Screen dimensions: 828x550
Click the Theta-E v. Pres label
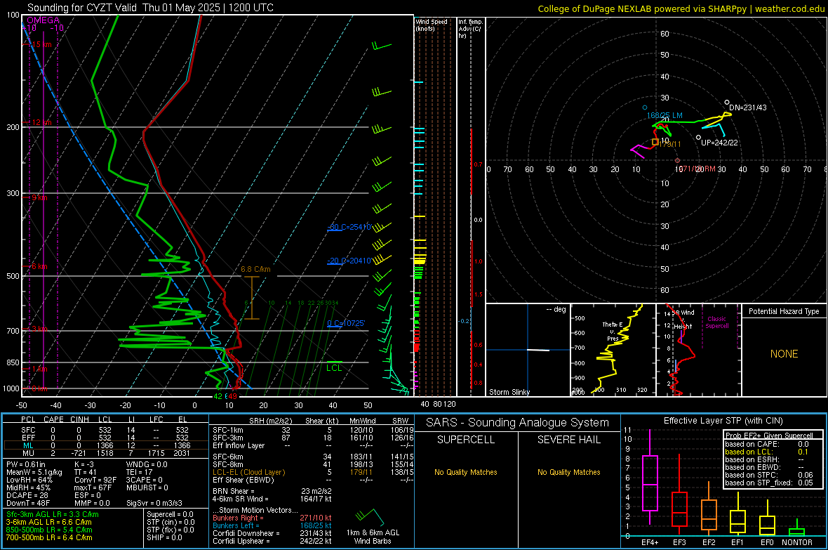point(612,331)
